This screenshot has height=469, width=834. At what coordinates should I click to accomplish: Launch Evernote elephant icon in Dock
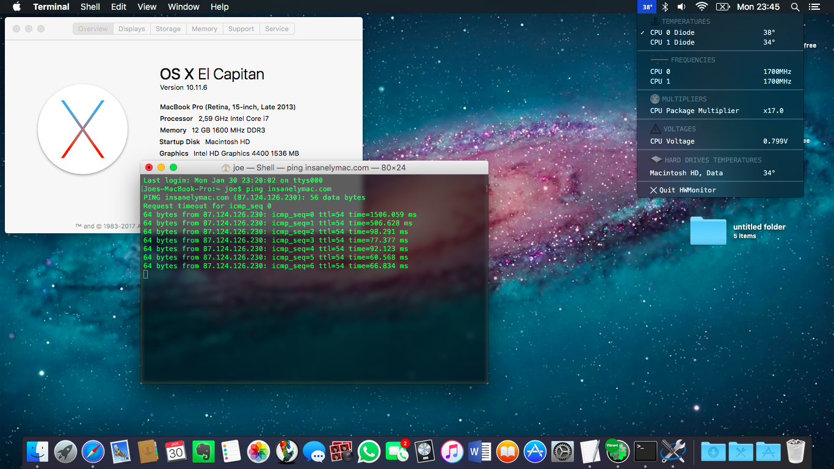pos(203,452)
